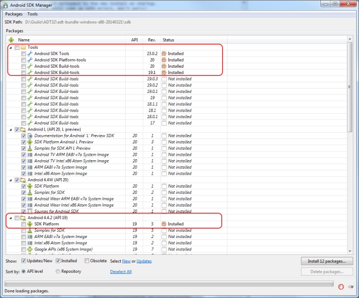Viewport: 359px width, 298px height.
Task: Click the SDK Platform Android L Preview android icon
Action: [x=30, y=142]
